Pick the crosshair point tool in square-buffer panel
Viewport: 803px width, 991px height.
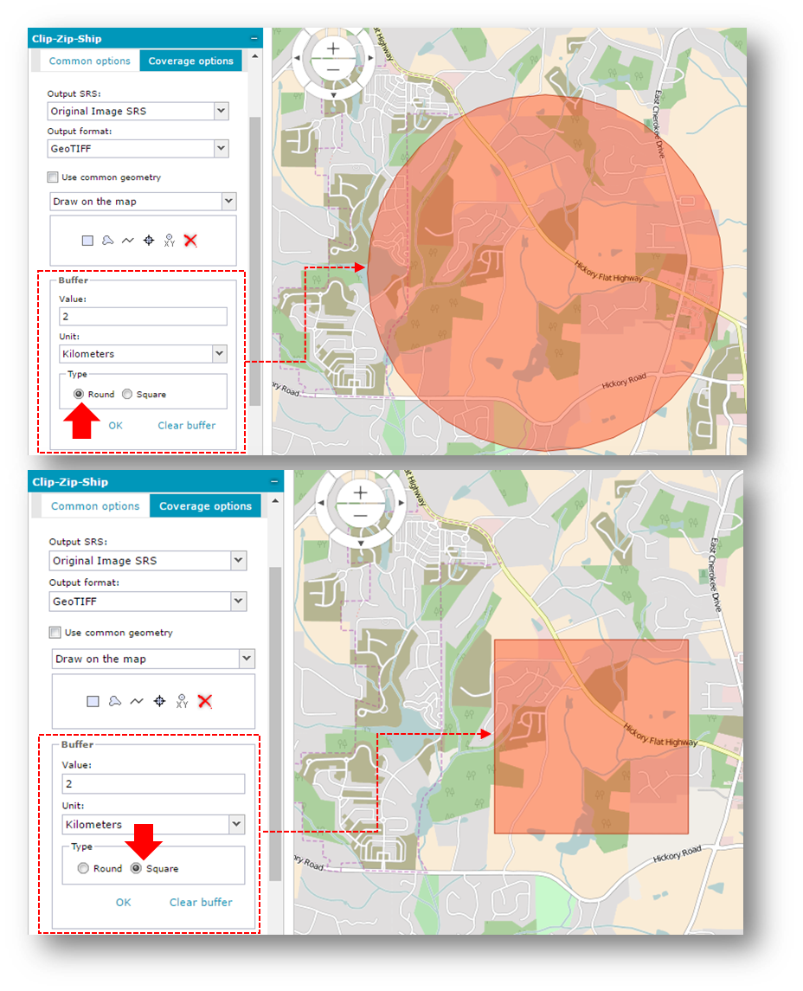(159, 701)
